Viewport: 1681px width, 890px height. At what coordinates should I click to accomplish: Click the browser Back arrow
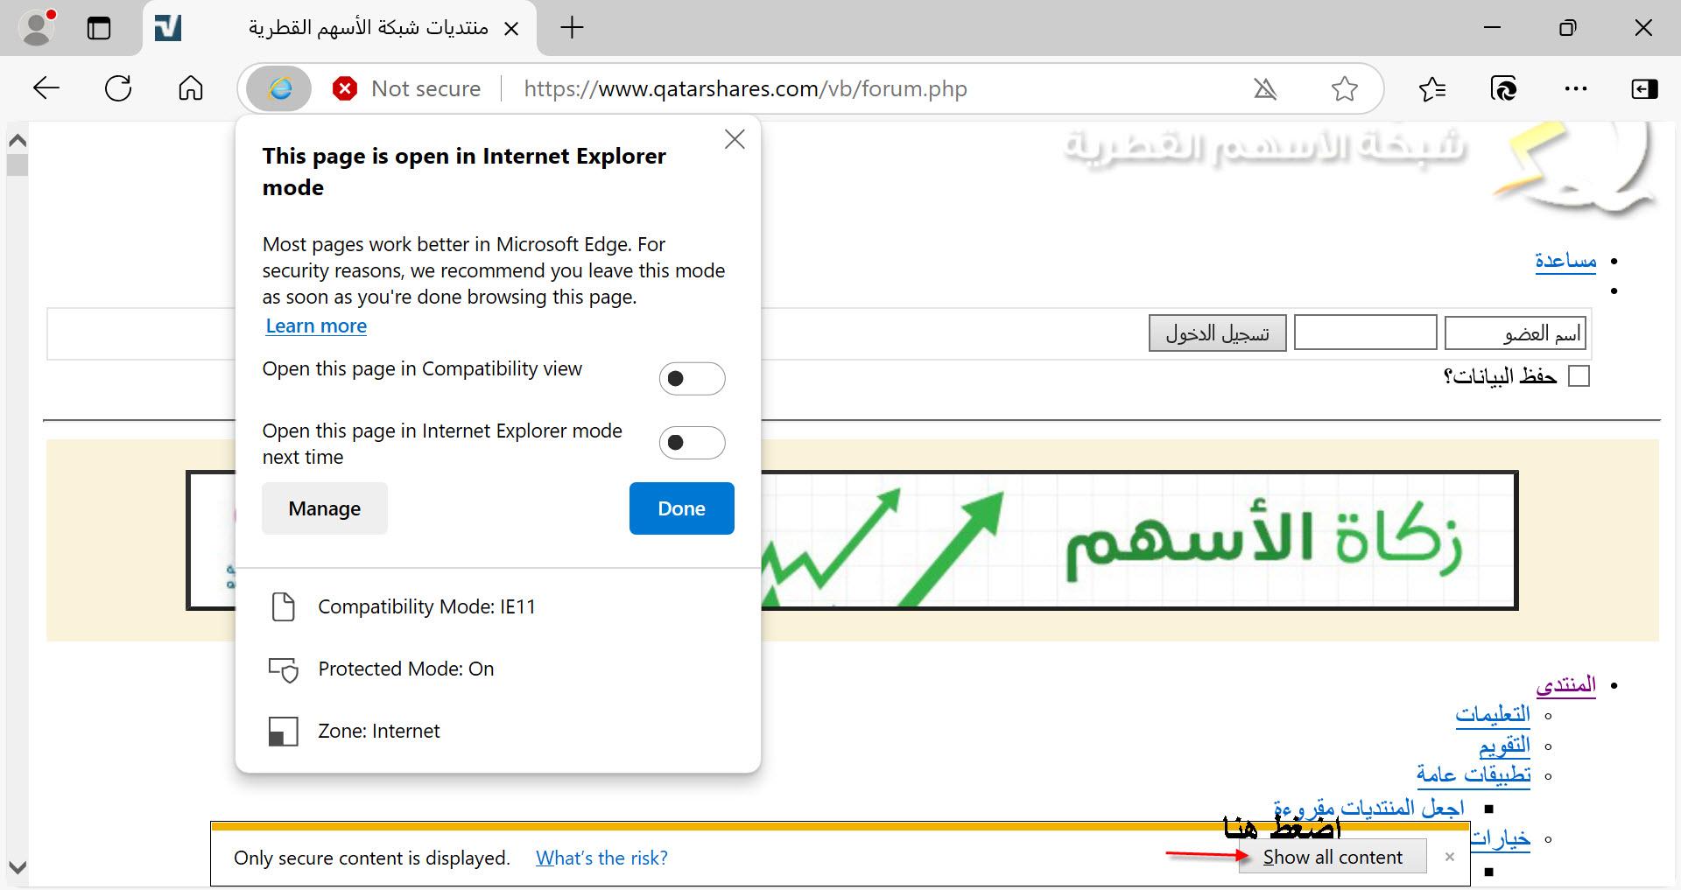(x=46, y=88)
